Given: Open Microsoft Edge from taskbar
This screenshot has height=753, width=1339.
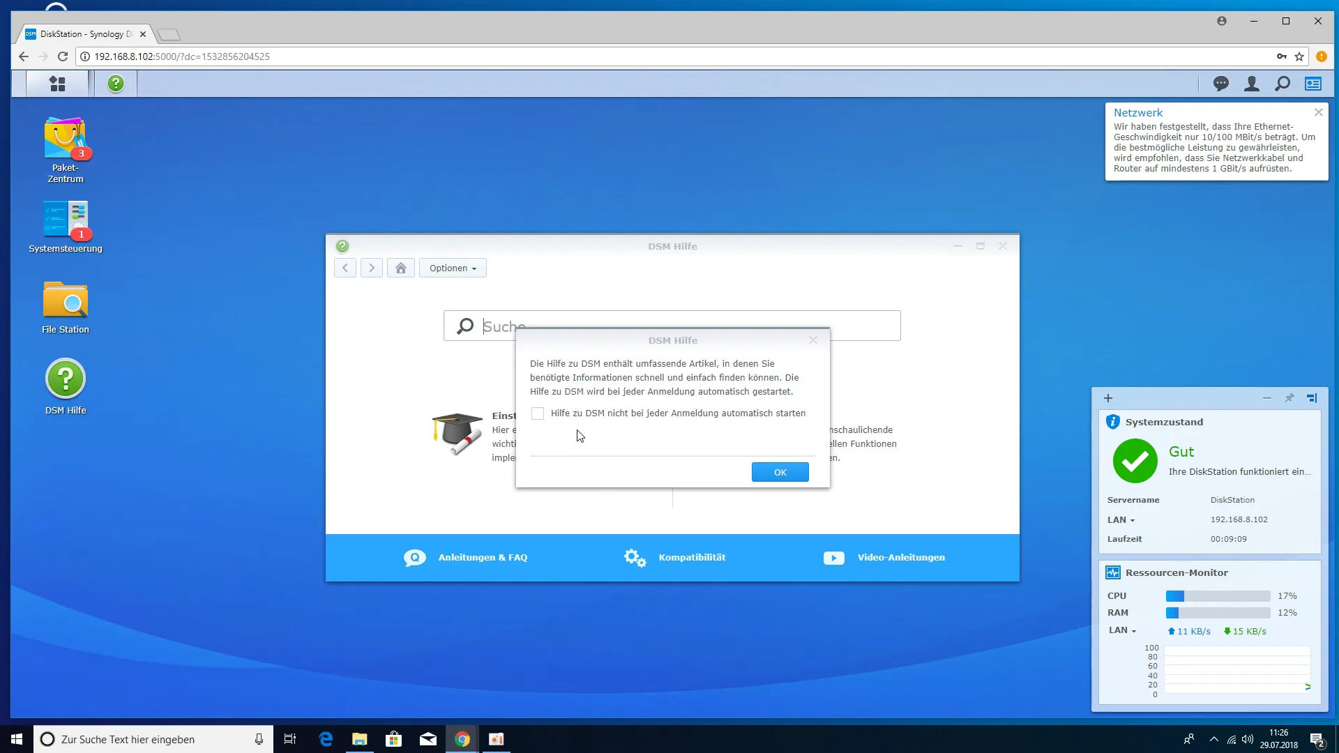Looking at the screenshot, I should pyautogui.click(x=326, y=739).
